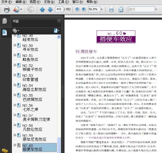
Task: Expand the NO.50 寻斧效应 bookmark
Action: pyautogui.click(x=15, y=45)
